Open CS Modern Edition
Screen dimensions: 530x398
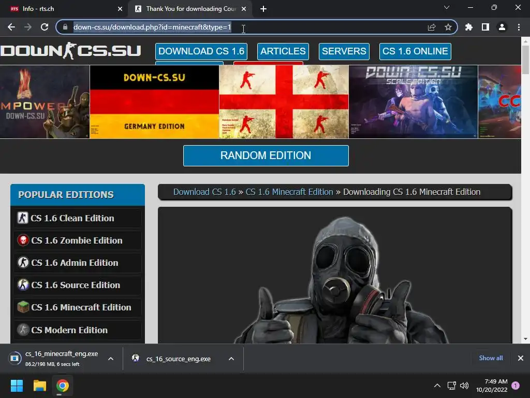coord(78,330)
